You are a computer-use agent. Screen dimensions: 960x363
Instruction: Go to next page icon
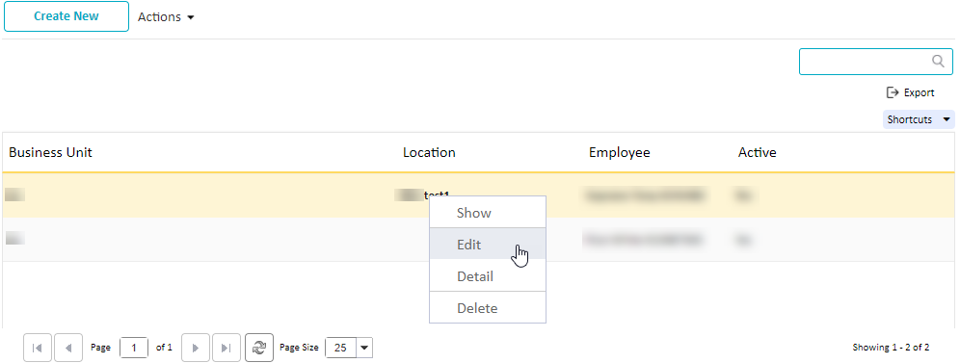pos(196,348)
